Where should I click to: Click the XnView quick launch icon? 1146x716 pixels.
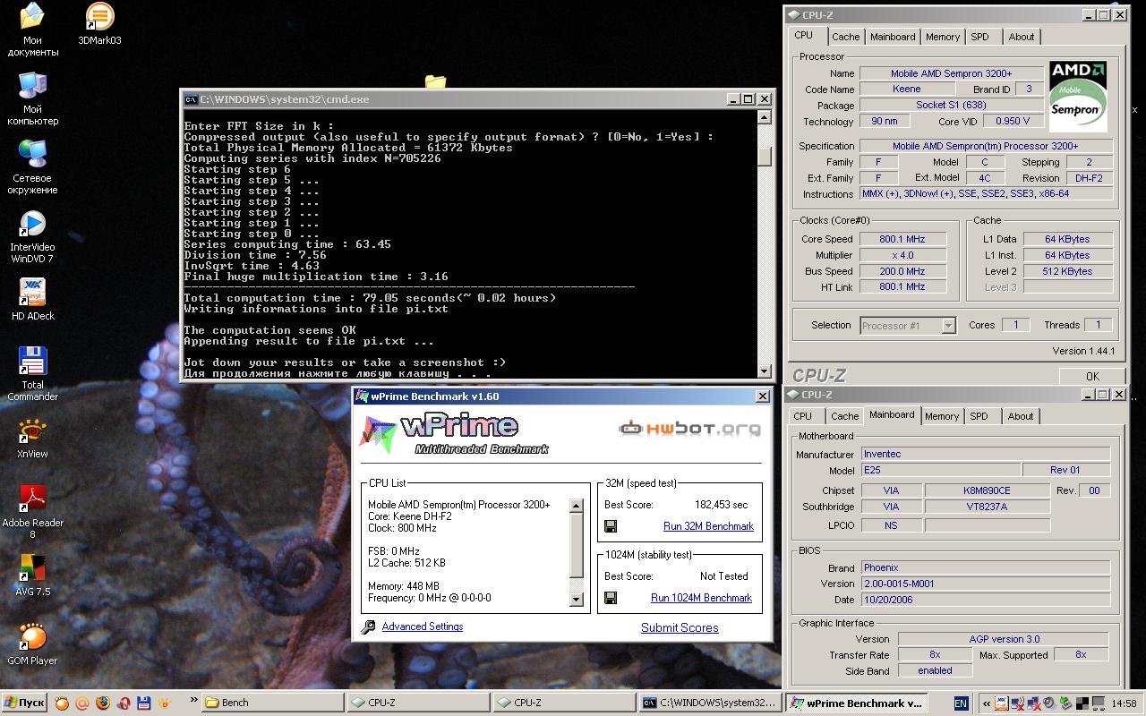tap(165, 703)
